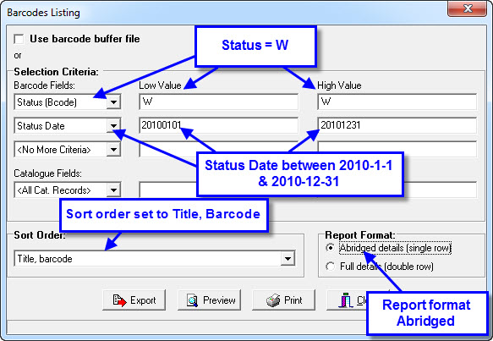This screenshot has width=493, height=341.
Task: Click the Export button
Action: (x=134, y=300)
